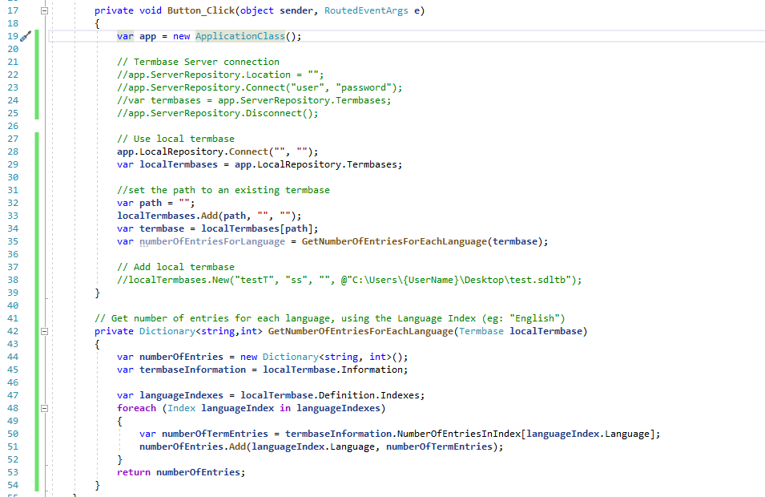Click the localTermbases[path] indexer
Image resolution: width=765 pixels, height=497 pixels.
256,229
